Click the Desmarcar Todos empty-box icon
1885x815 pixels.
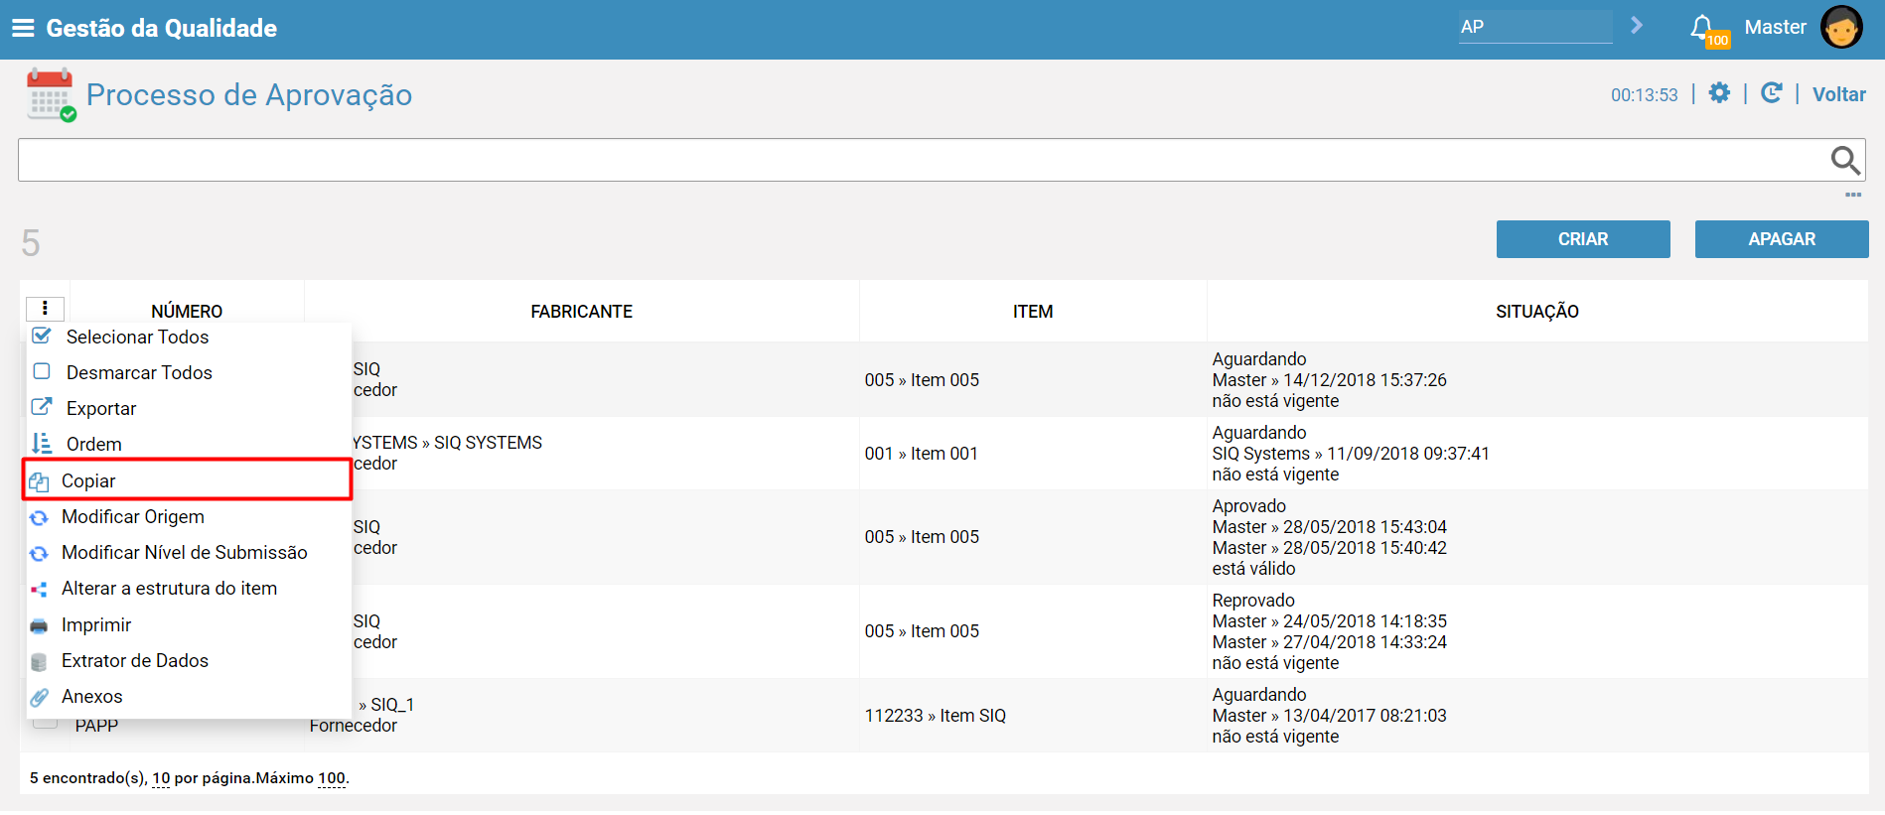tap(42, 371)
